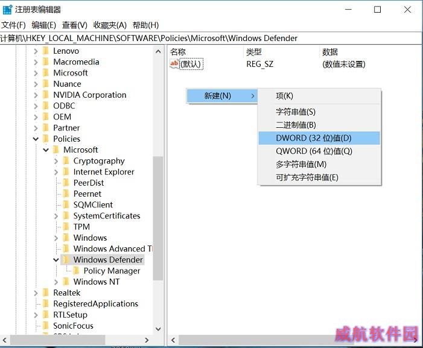
Task: Click the ab string icon of (默认) value
Action: [174, 64]
